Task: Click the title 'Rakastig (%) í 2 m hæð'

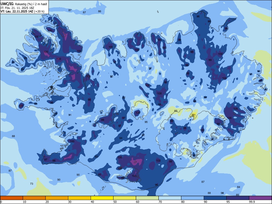Action: 31,4
